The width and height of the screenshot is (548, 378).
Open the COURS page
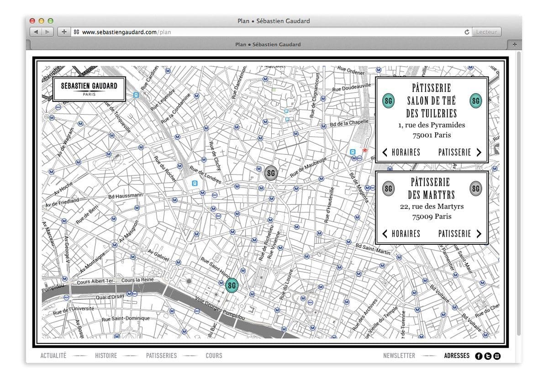click(214, 356)
